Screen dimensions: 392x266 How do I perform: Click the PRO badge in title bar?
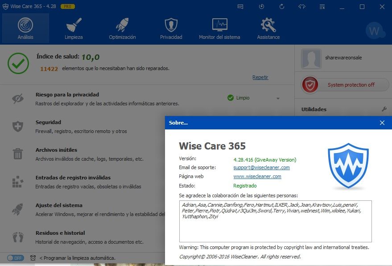(67, 7)
